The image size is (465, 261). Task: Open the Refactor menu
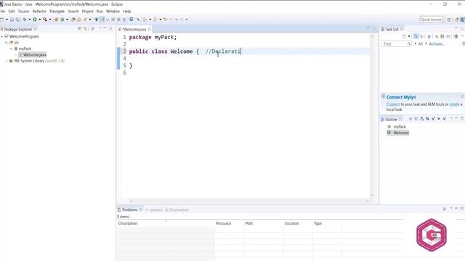point(39,12)
